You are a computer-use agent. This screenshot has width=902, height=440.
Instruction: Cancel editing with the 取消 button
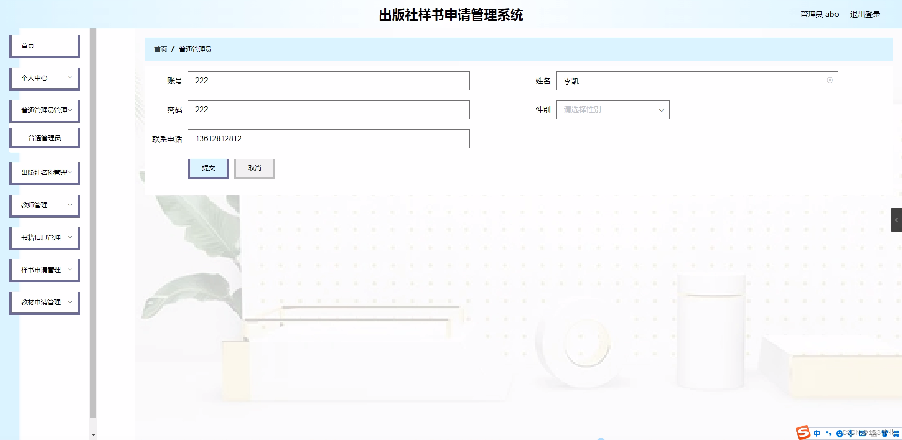(x=254, y=168)
